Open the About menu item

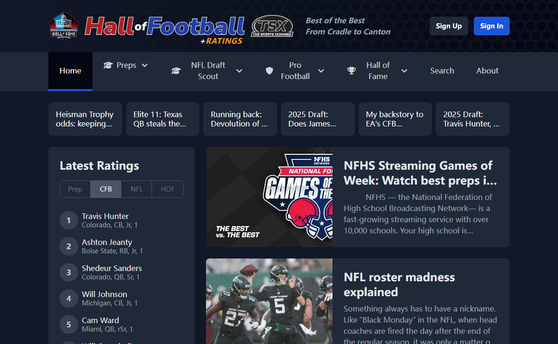coord(487,71)
